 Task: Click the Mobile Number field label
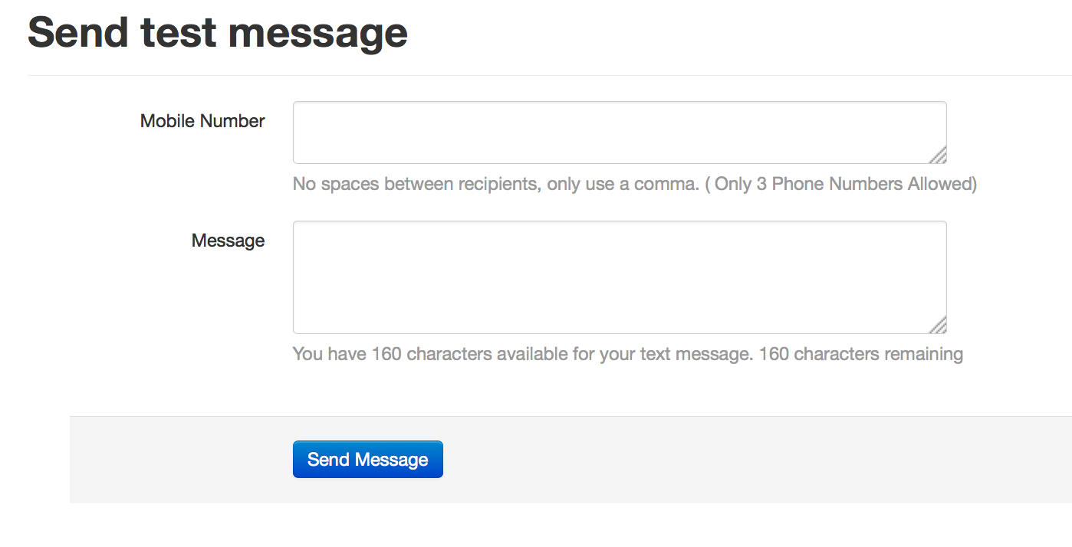click(x=202, y=121)
